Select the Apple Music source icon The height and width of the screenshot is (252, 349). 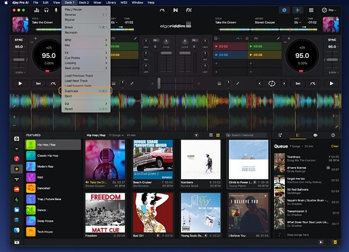(17, 159)
